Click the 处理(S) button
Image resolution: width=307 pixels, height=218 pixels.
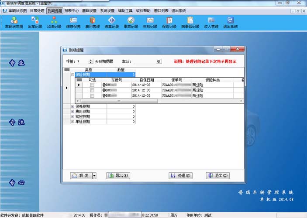(x=180, y=176)
